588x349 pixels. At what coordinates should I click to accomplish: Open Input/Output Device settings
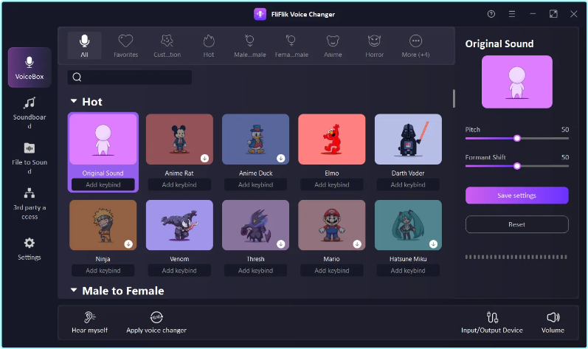tap(492, 322)
